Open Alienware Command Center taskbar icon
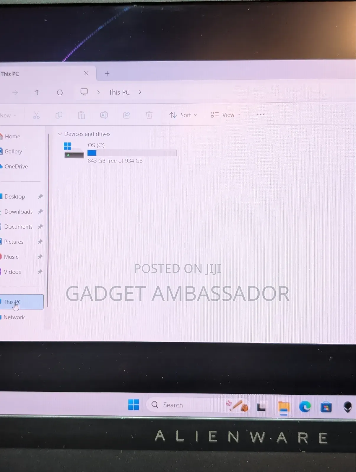Viewport: 356px width, 472px height. (x=348, y=407)
